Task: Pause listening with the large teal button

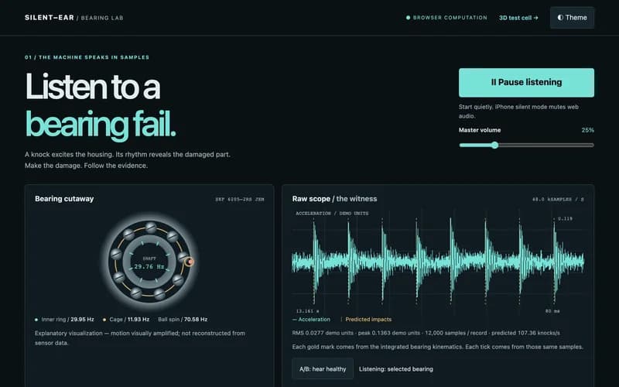Action: point(526,83)
